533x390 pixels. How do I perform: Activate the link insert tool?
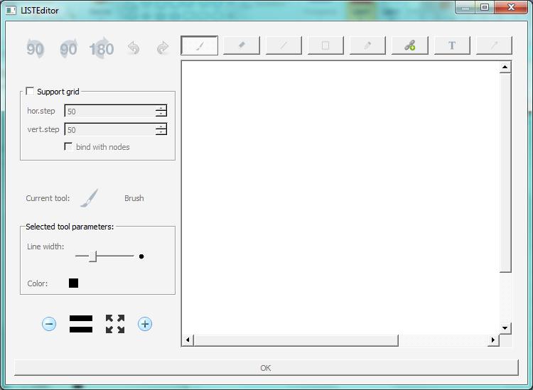409,45
